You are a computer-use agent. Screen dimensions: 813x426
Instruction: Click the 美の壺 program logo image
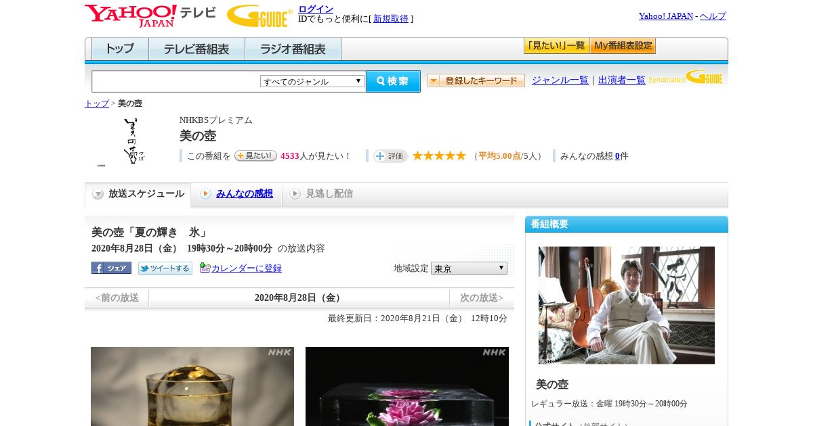pyautogui.click(x=133, y=141)
